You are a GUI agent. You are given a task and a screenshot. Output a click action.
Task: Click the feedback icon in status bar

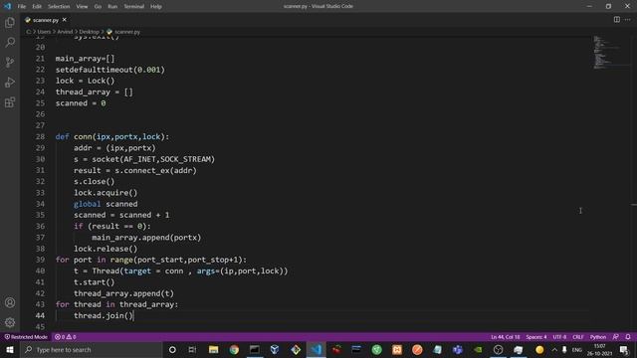pos(616,337)
